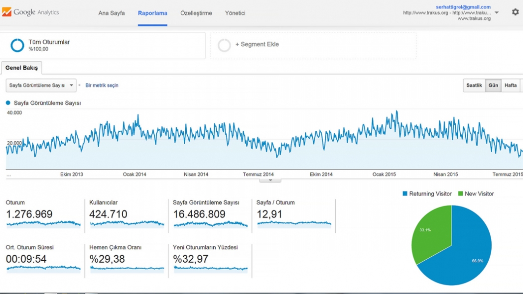Expand the account selector dropdown arrow
Viewport: 523px width, 294px height.
[497, 12]
